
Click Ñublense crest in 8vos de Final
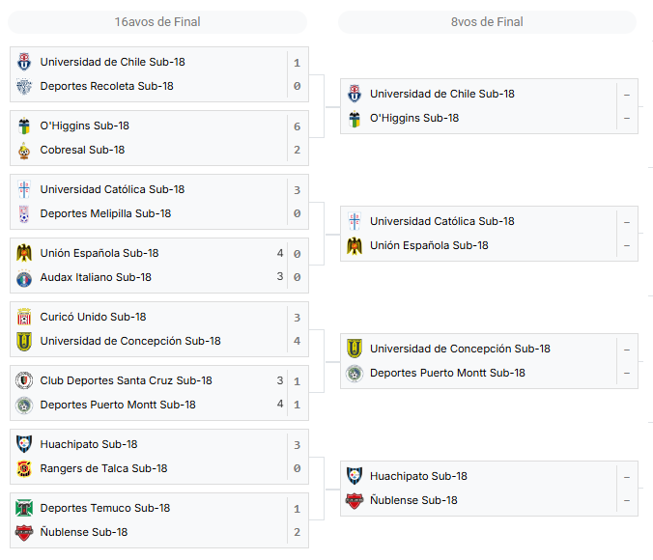(x=355, y=500)
